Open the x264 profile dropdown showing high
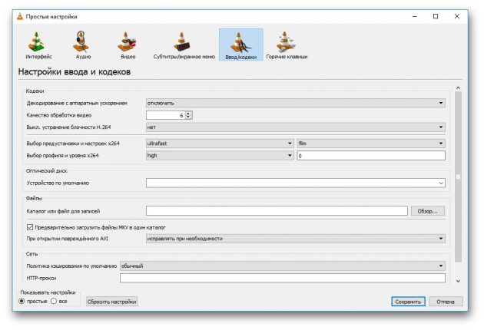 coord(220,156)
